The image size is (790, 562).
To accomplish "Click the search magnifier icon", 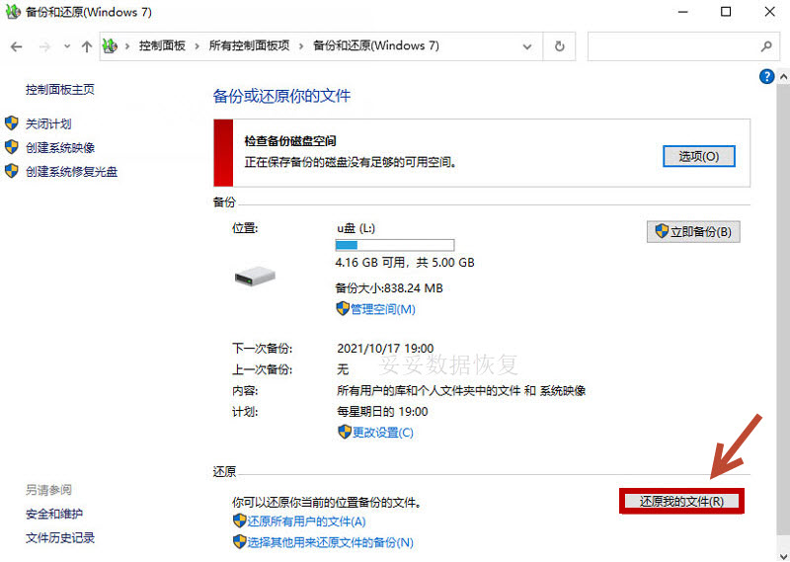I will 766,46.
